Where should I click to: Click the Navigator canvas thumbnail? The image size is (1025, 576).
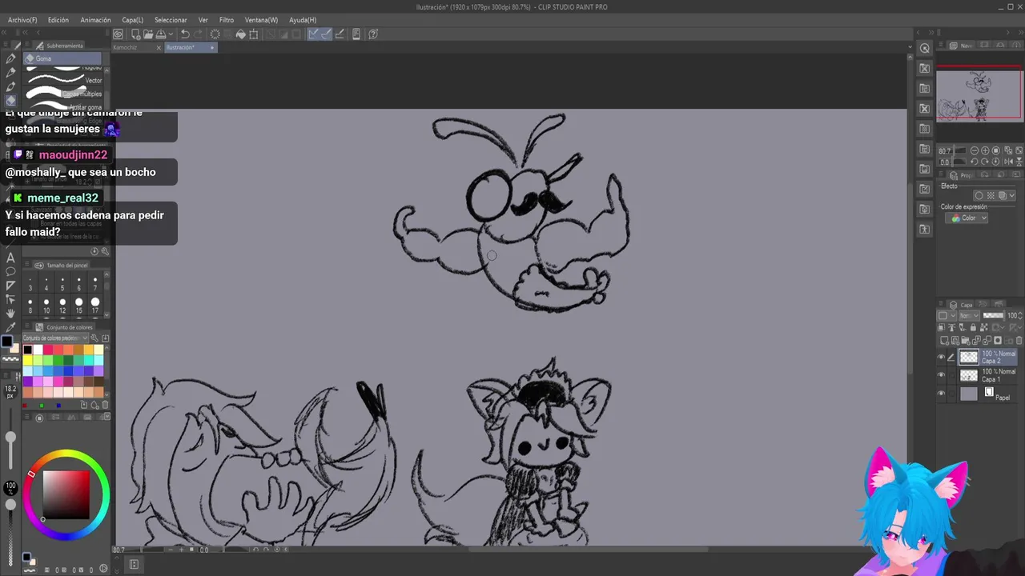point(979,95)
